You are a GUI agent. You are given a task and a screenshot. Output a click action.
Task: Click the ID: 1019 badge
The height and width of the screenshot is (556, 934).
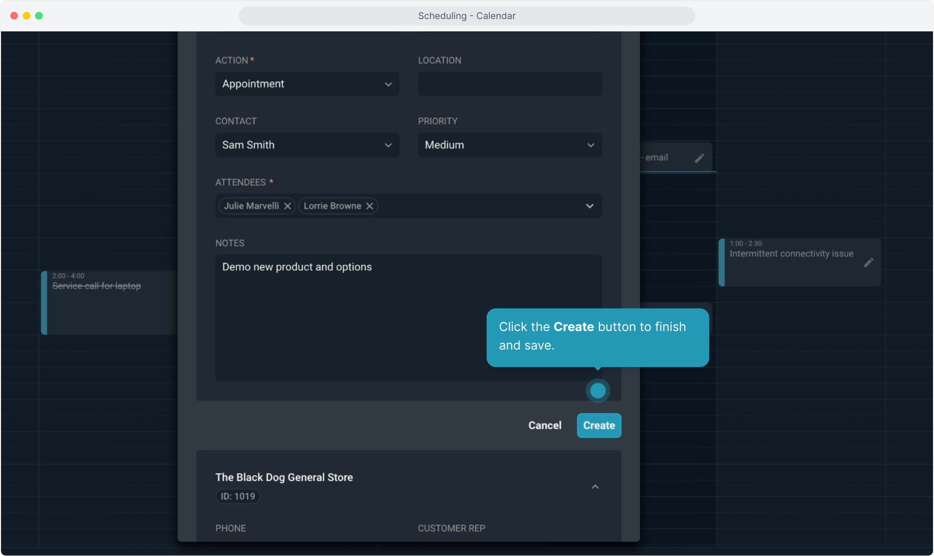tap(238, 496)
